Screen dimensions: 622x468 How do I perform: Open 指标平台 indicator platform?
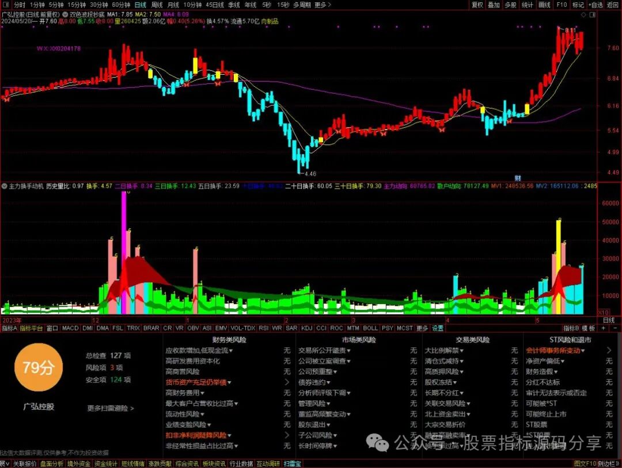(31, 328)
